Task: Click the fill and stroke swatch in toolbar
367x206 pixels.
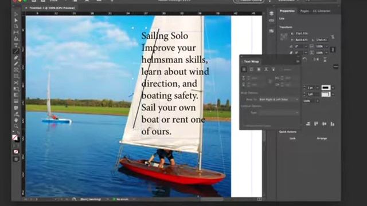Action: 15,138
